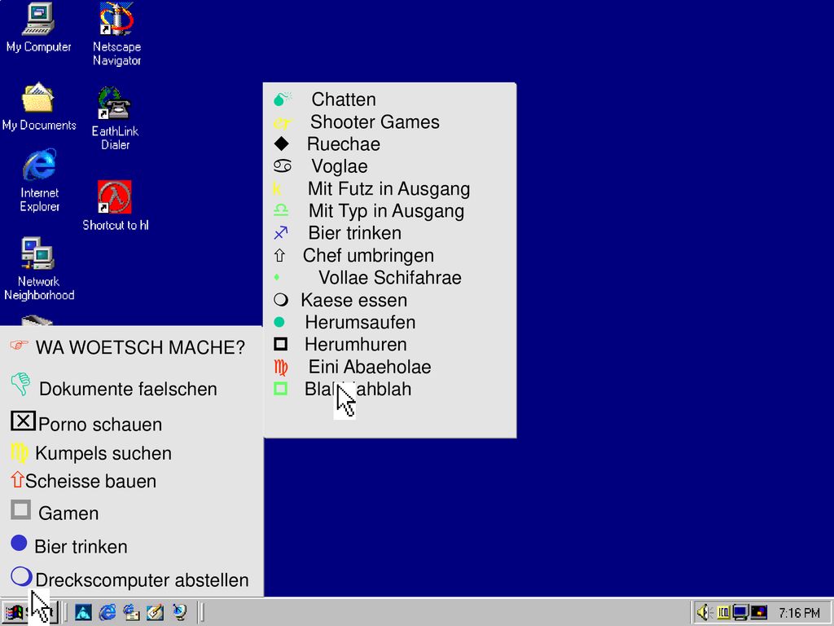This screenshot has height=626, width=834.
Task: Click the hollow blue circle beside Dreckscomputer abstellen
Action: (21, 576)
